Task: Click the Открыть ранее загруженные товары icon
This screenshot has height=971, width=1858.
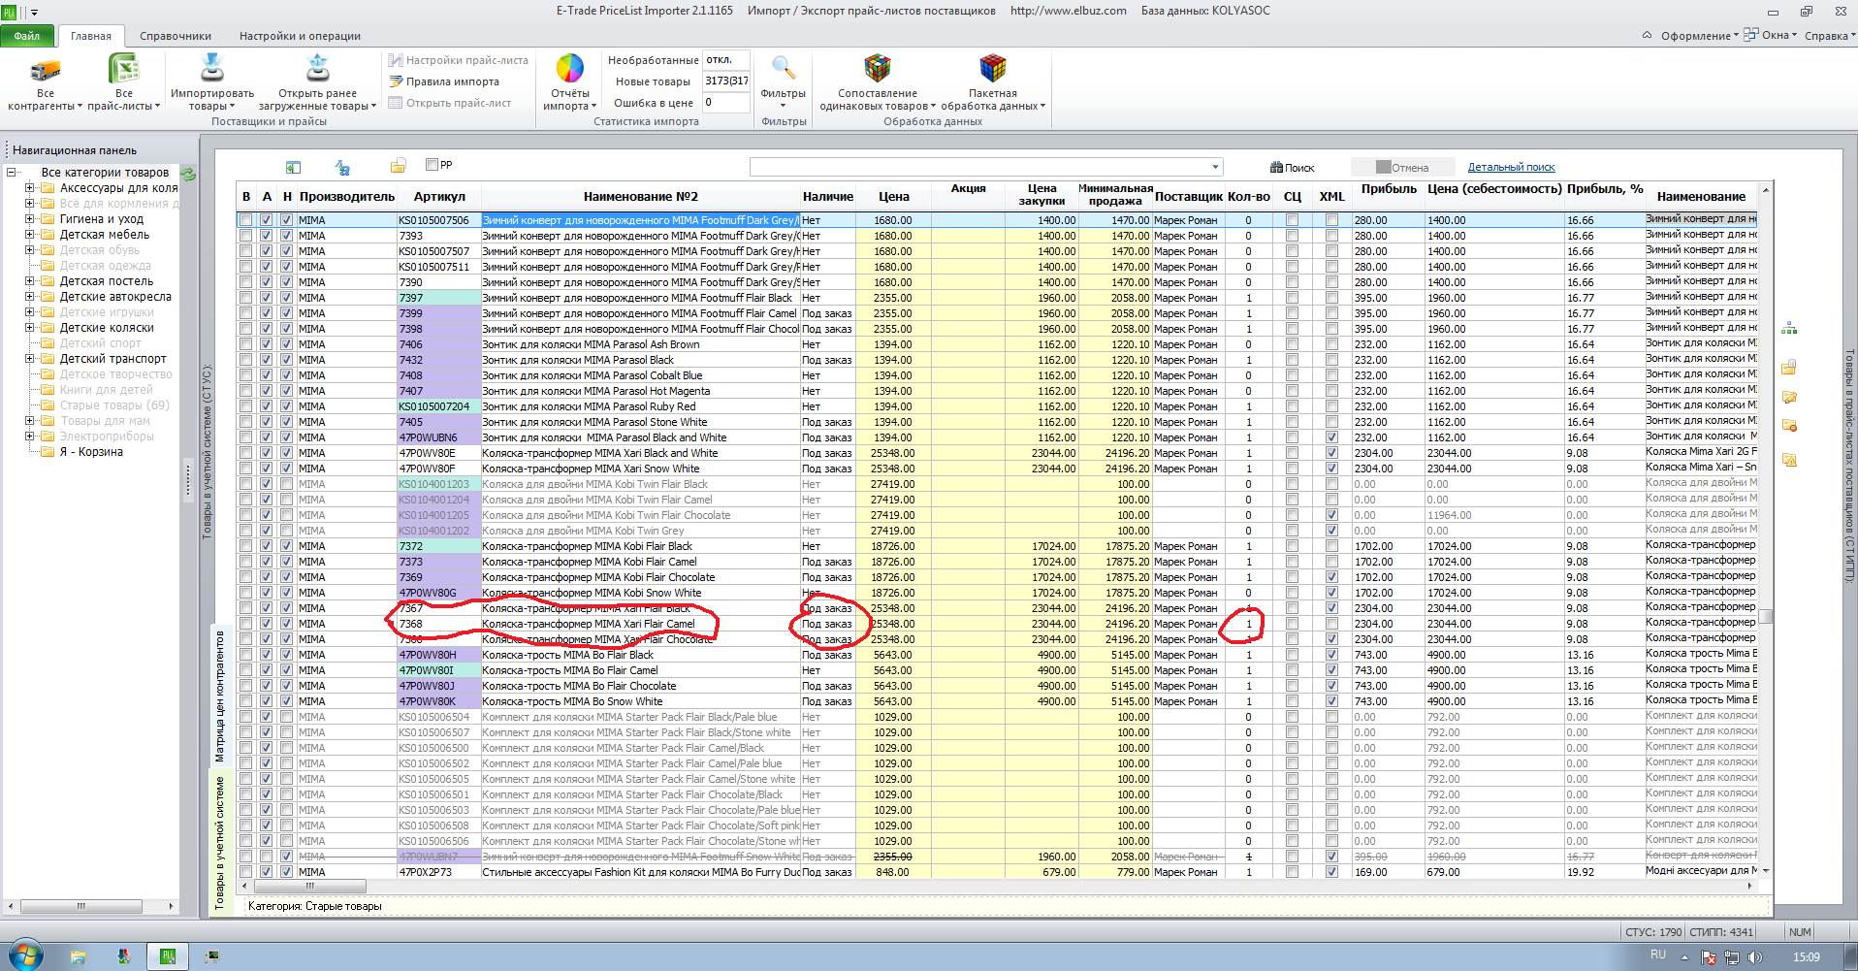Action: (x=317, y=69)
